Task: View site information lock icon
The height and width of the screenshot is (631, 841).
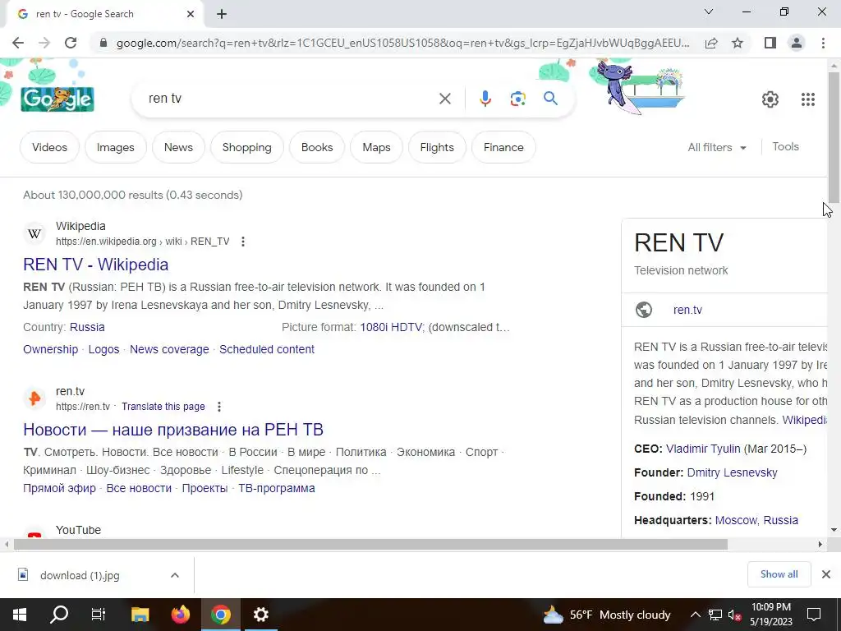Action: [x=103, y=43]
